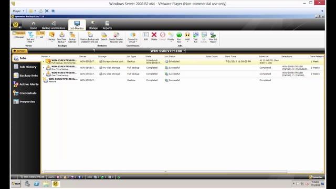336x189 pixels.
Task: Click the horizontal scrollbar of jobs list
Action: (x=165, y=172)
